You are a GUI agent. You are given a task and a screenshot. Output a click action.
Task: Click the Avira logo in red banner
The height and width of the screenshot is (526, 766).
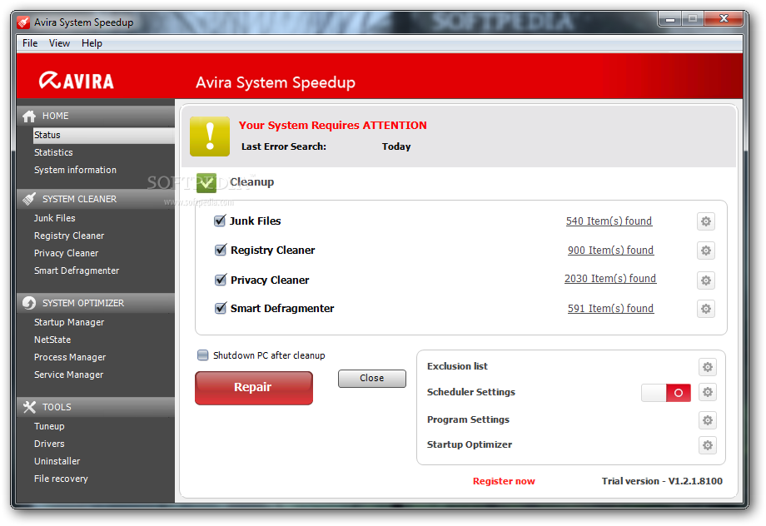[77, 81]
